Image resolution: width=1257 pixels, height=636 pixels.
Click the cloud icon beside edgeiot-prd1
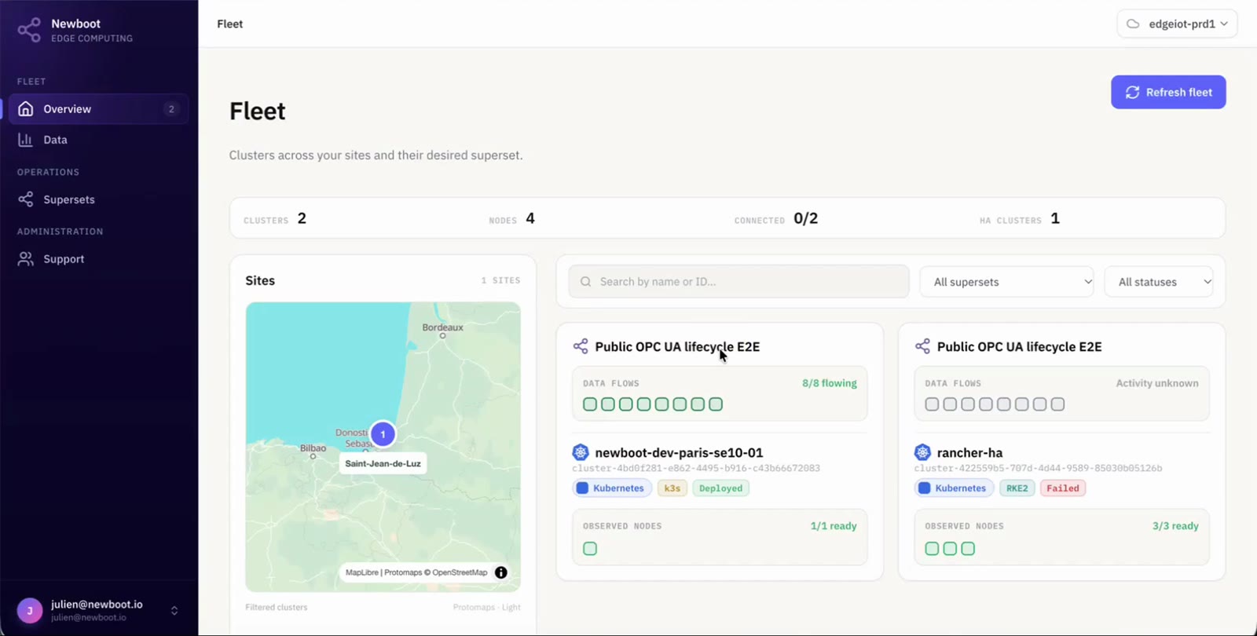coord(1133,24)
